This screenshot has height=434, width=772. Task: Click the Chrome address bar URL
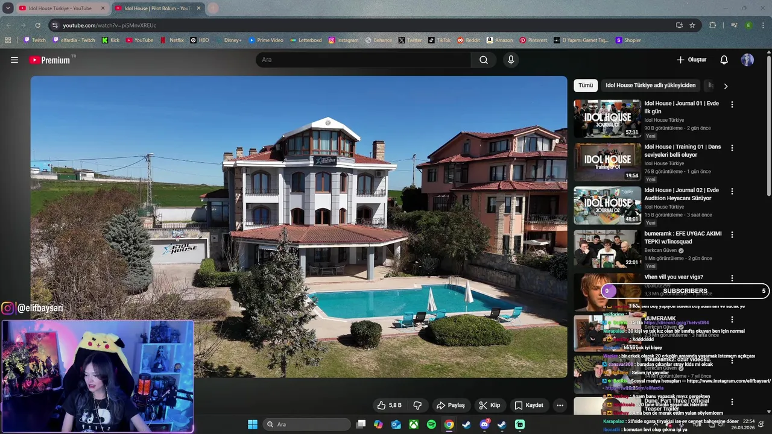click(x=109, y=25)
